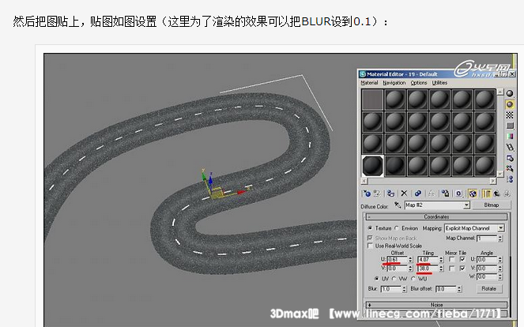Select the WU radio button
Screen dimensions: 524x327
[x=413, y=279]
